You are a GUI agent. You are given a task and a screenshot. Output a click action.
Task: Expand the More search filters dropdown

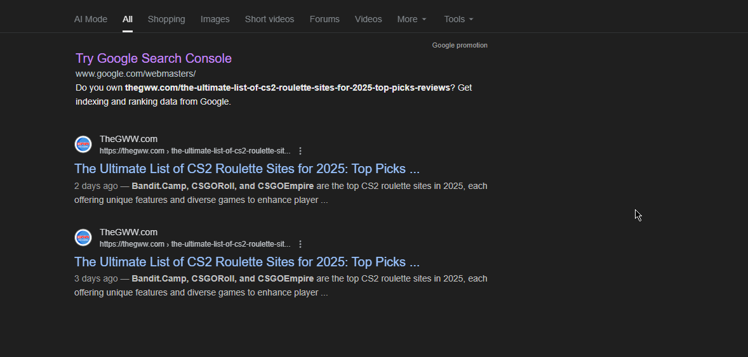point(411,19)
